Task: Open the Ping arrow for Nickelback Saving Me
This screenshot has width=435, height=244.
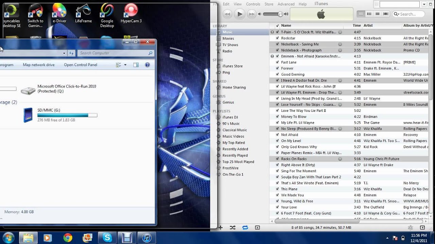Action: coord(340,44)
